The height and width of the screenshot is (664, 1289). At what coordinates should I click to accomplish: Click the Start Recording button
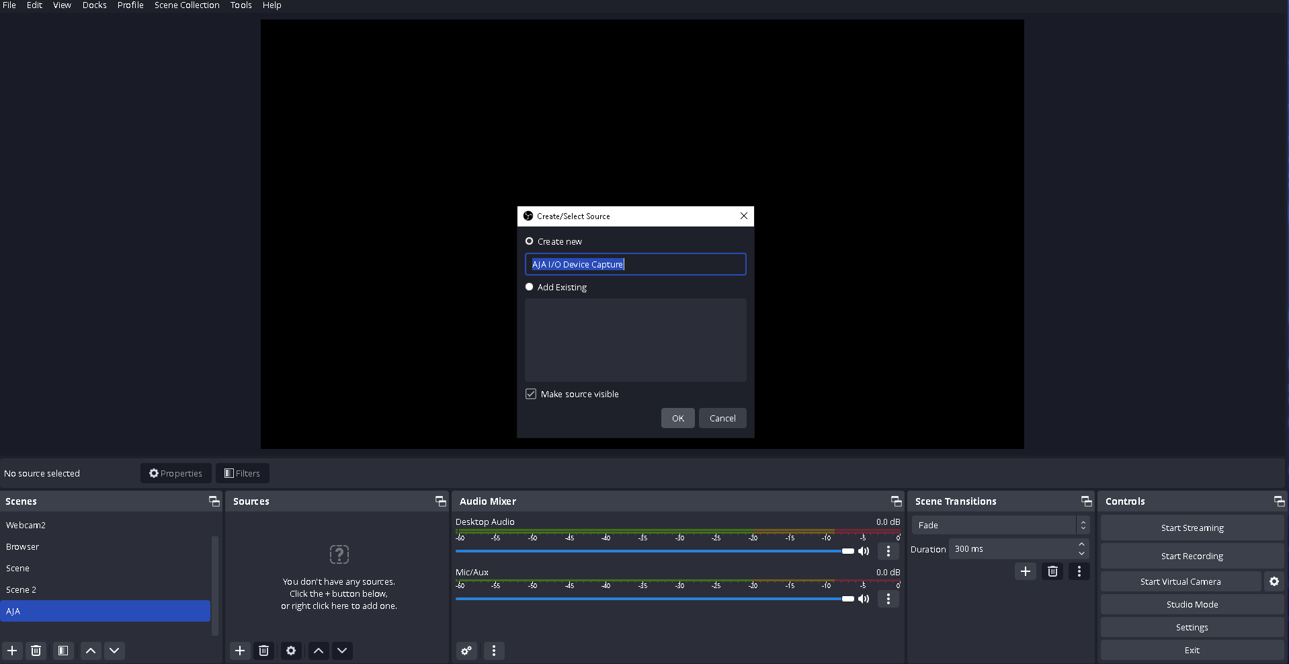pyautogui.click(x=1192, y=556)
